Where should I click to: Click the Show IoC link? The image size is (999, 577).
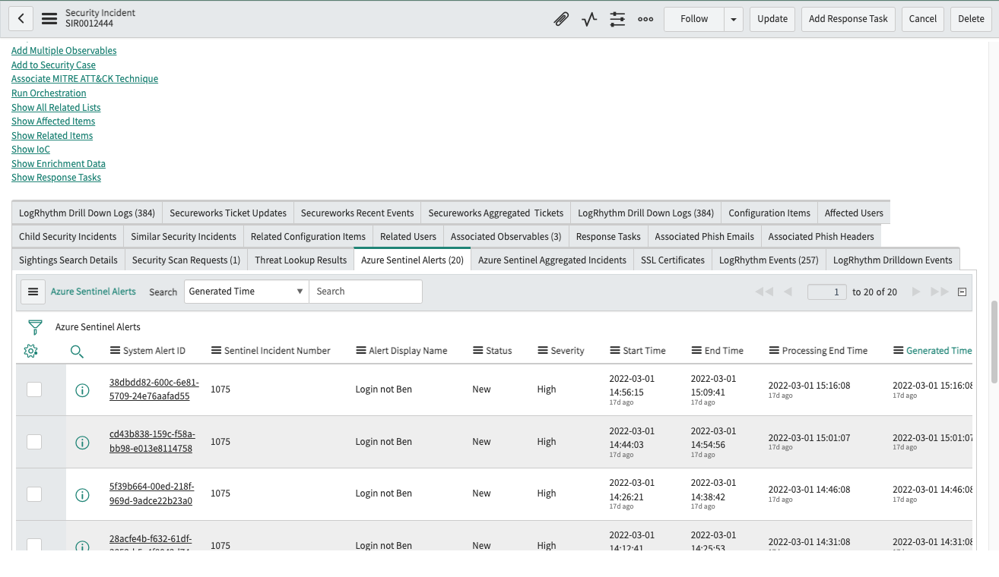pyautogui.click(x=30, y=150)
